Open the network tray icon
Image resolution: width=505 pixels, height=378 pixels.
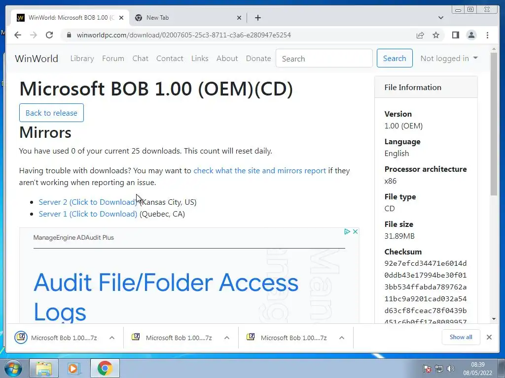pos(438,369)
